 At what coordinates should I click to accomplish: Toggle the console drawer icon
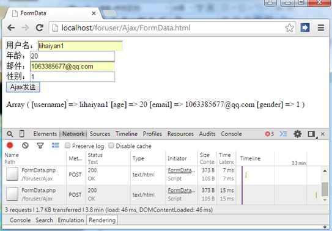283,134
